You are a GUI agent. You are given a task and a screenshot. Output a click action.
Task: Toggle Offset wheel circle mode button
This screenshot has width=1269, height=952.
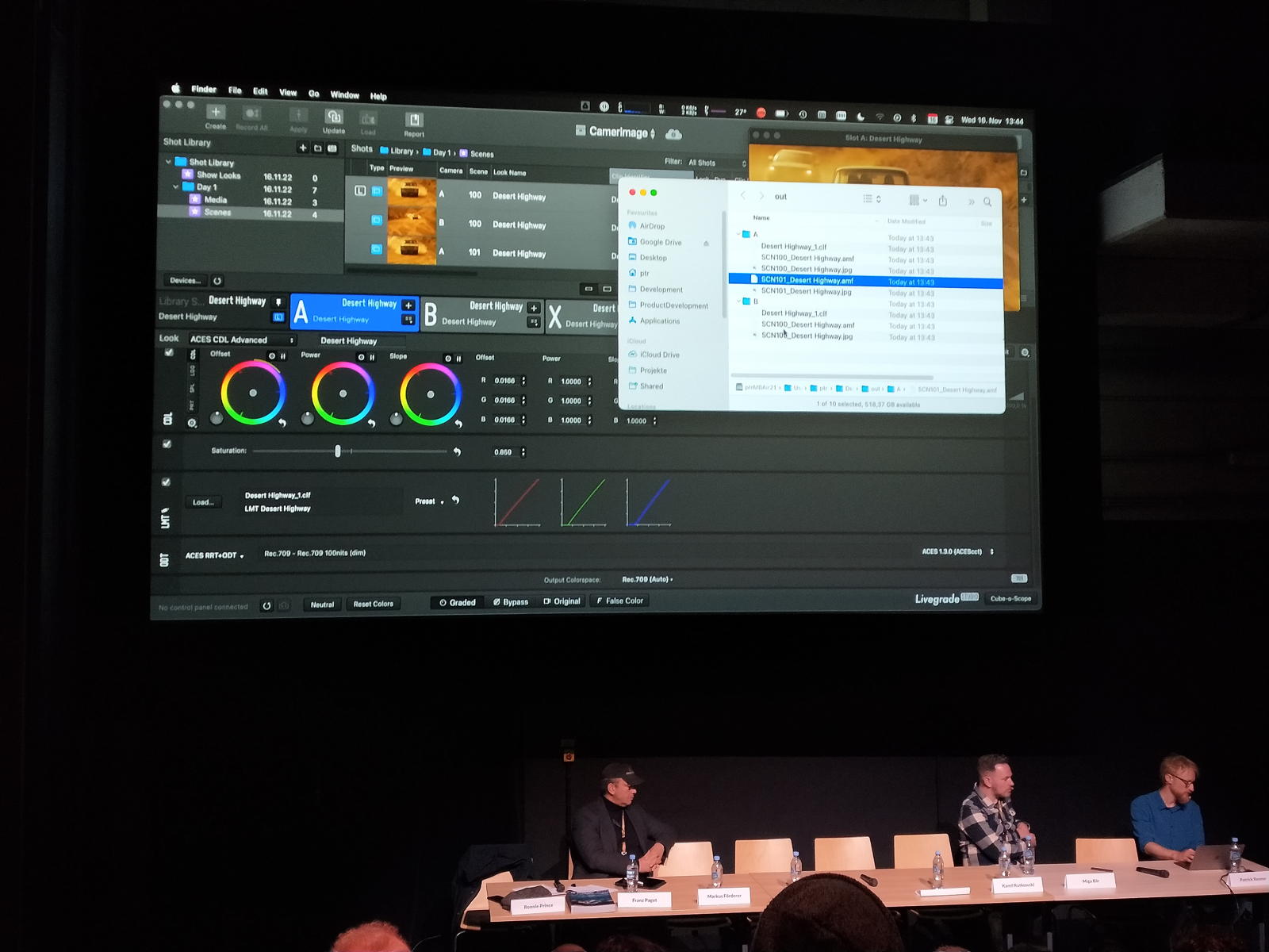(271, 356)
